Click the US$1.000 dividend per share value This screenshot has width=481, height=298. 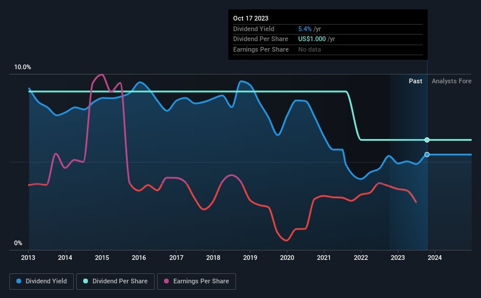point(312,39)
